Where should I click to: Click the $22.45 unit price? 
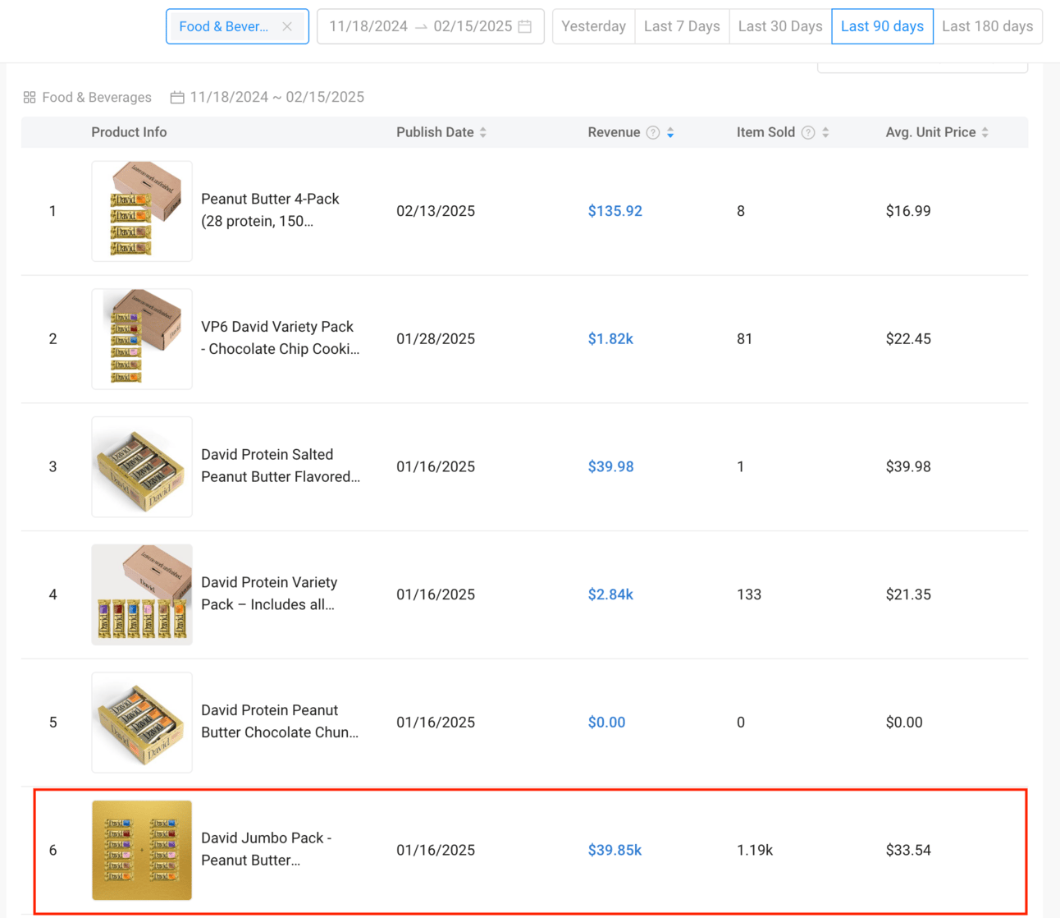[x=908, y=339]
